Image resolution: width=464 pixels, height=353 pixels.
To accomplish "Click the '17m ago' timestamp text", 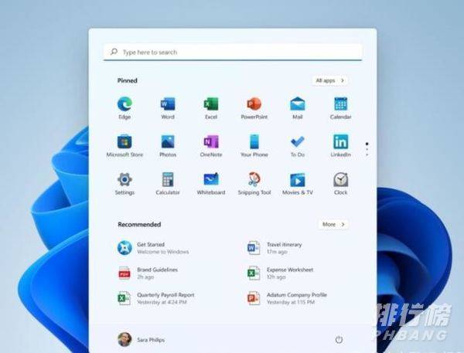I will [x=277, y=252].
